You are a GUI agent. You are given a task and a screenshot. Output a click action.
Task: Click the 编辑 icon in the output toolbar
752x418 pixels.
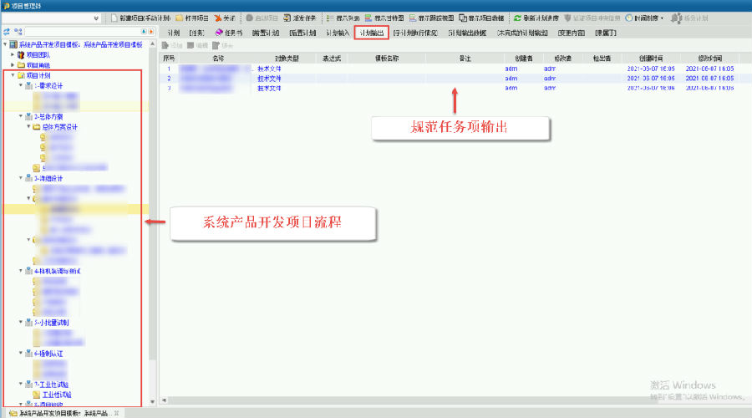[191, 45]
